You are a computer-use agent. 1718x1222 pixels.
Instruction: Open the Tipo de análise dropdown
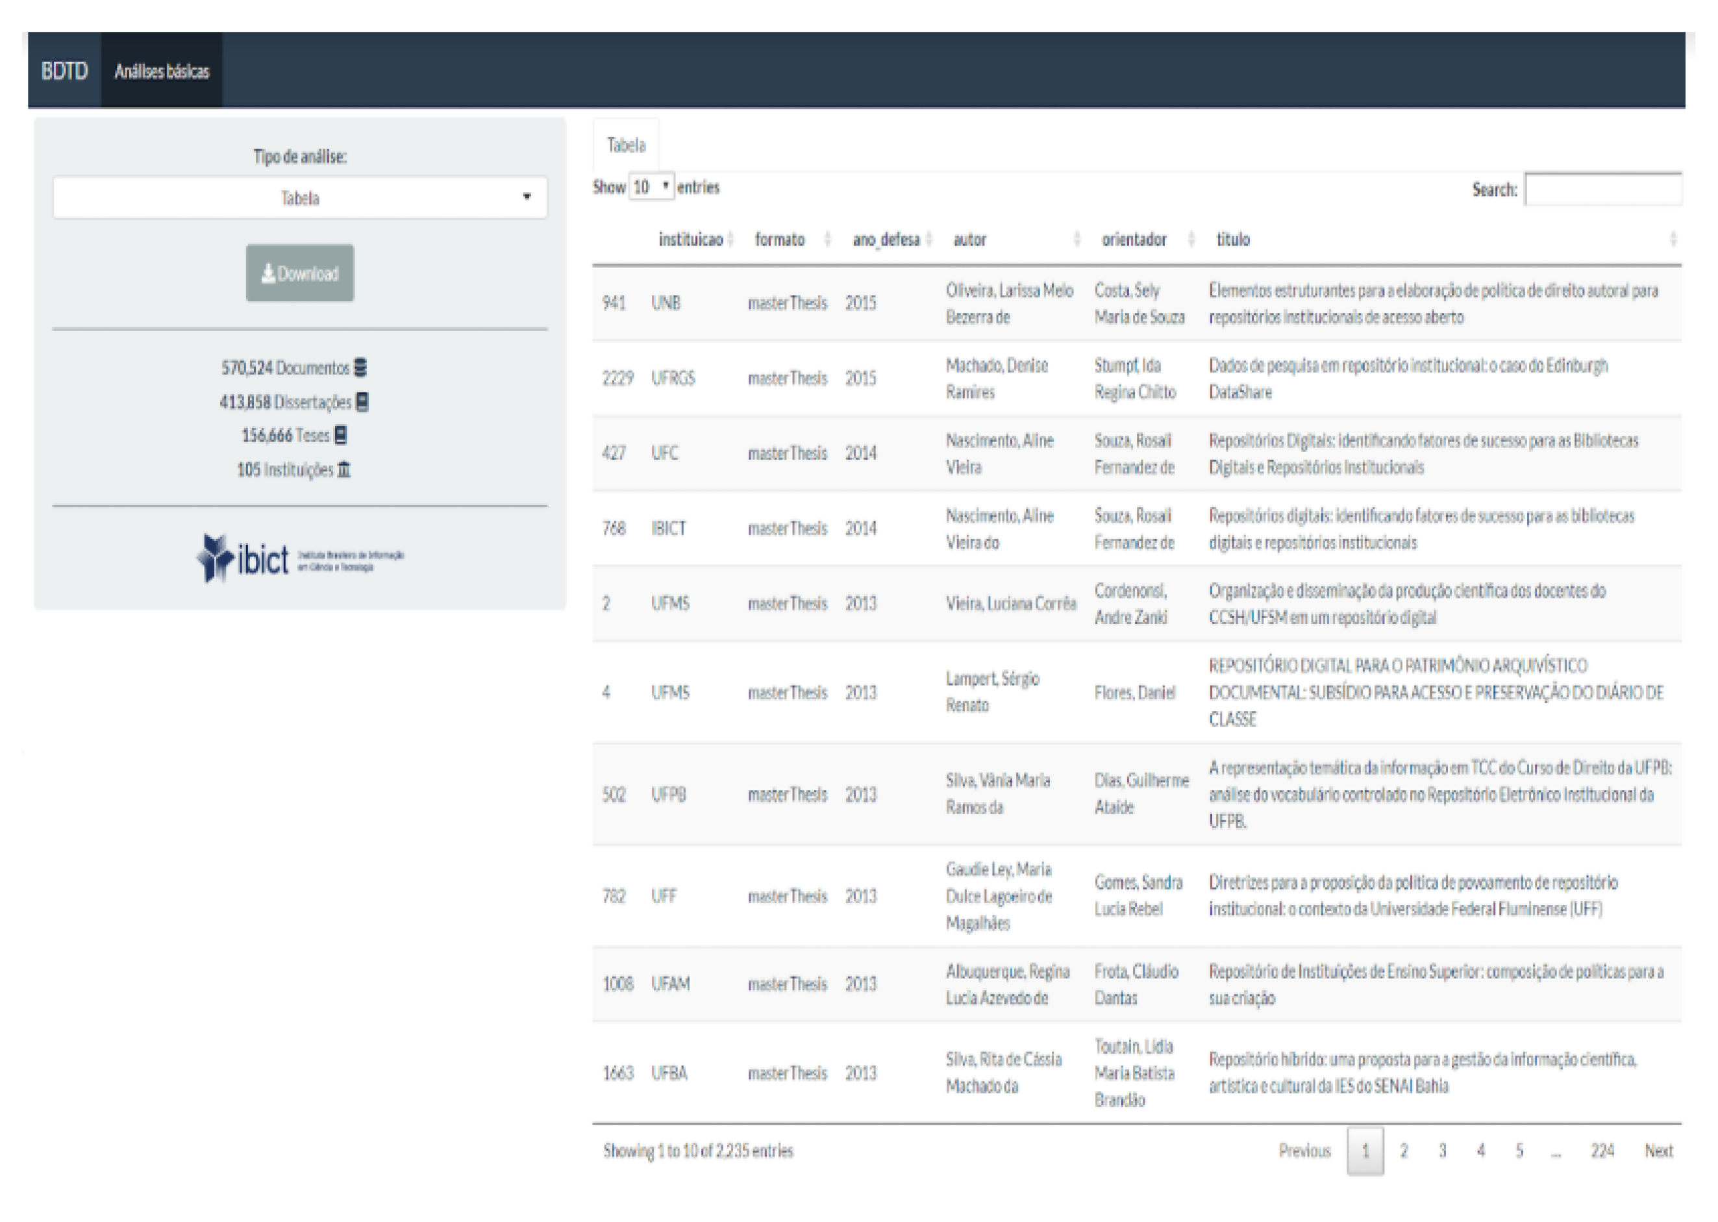[x=299, y=198]
